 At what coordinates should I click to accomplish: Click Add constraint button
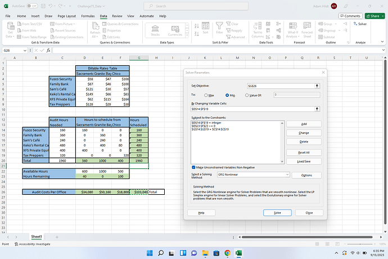[304, 124]
